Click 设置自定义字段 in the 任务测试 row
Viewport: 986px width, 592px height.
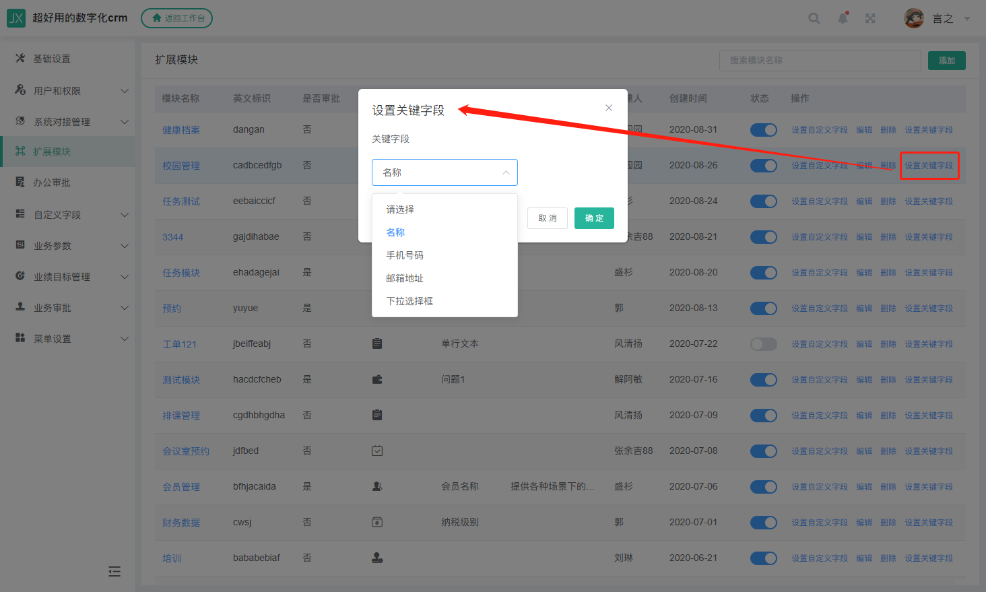pyautogui.click(x=820, y=201)
